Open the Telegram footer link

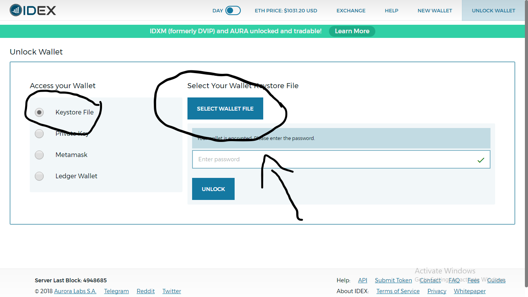pos(116,291)
